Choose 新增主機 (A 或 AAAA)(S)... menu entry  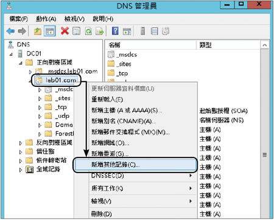tap(127, 111)
